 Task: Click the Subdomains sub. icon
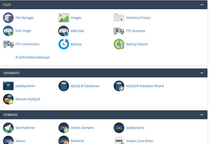point(119,128)
